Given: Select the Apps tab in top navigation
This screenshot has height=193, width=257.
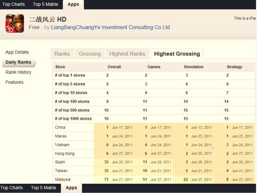Looking at the screenshot, I should (x=73, y=4).
